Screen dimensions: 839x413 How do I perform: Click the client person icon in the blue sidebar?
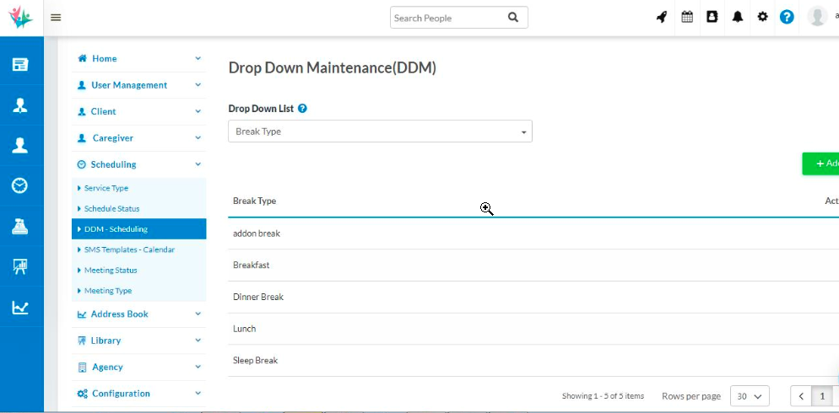tap(20, 105)
